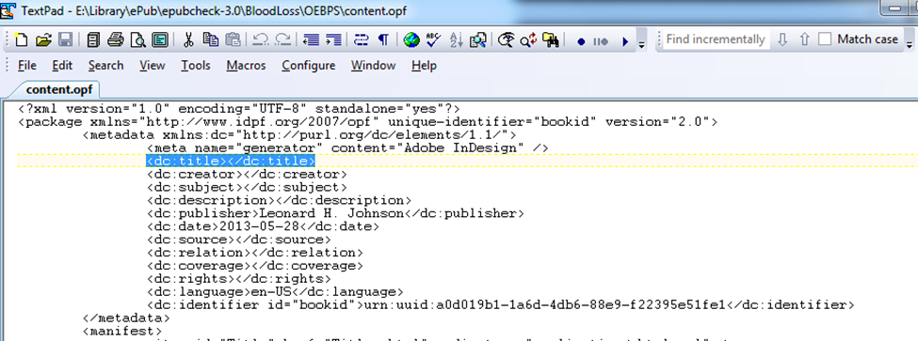Open the View menu

153,66
